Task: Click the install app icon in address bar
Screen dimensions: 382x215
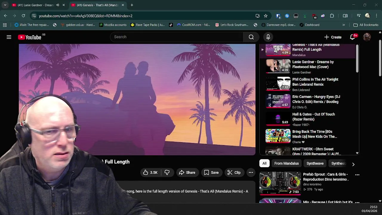Action: point(258,16)
